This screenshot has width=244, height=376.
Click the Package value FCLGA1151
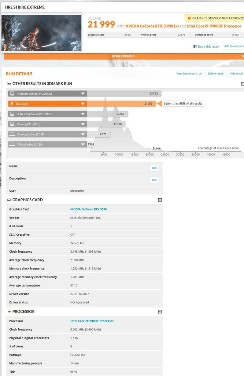[x=78, y=355]
